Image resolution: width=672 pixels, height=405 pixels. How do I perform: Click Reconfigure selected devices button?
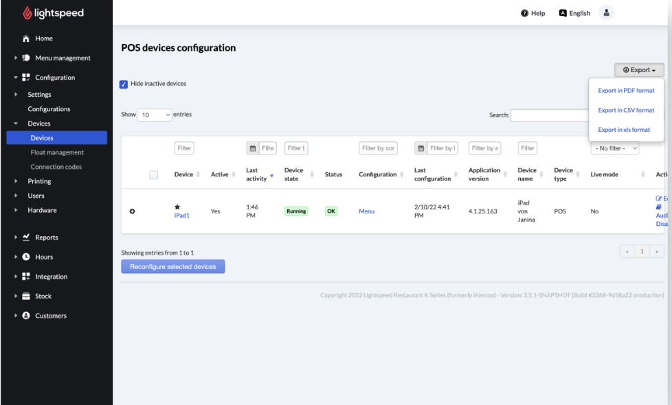point(173,266)
